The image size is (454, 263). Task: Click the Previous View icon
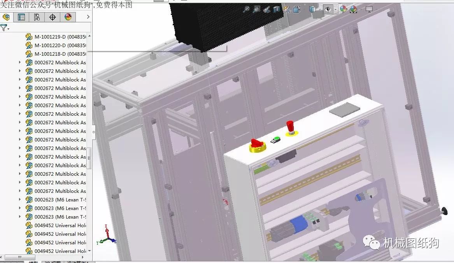tap(266, 10)
